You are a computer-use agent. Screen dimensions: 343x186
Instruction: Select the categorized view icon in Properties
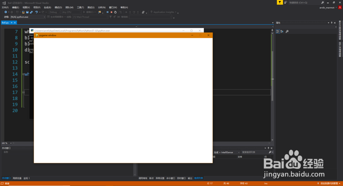[x=278, y=31]
